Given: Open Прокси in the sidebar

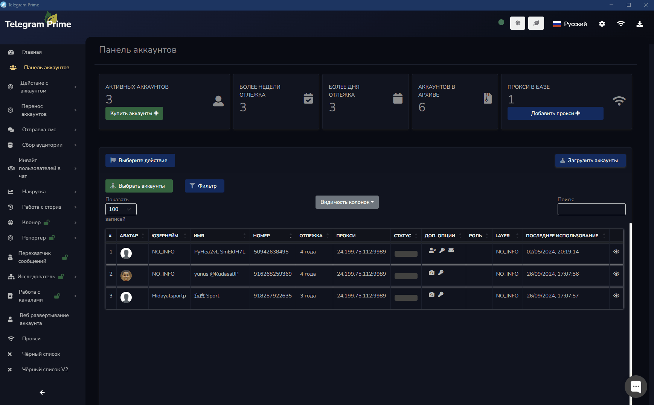Looking at the screenshot, I should pos(31,338).
